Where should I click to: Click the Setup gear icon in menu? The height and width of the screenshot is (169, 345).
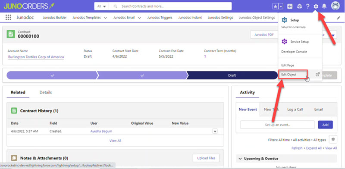click(x=285, y=20)
